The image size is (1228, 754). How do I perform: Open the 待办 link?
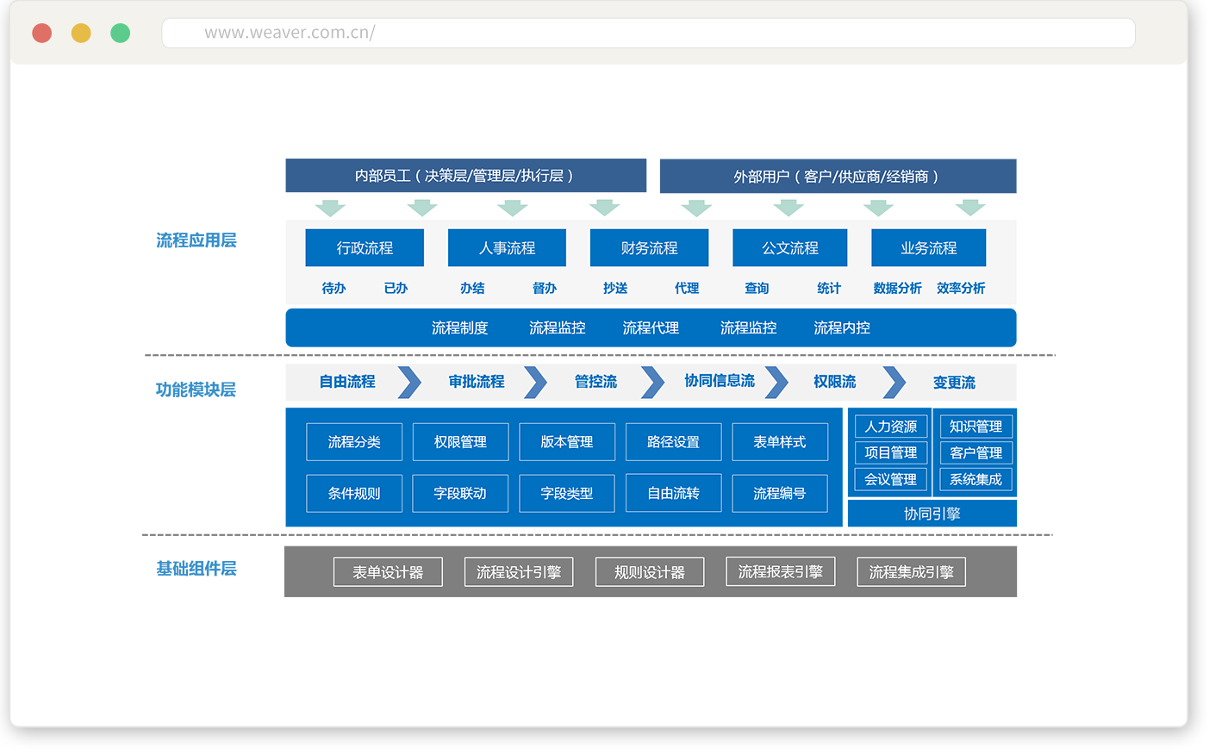point(333,289)
